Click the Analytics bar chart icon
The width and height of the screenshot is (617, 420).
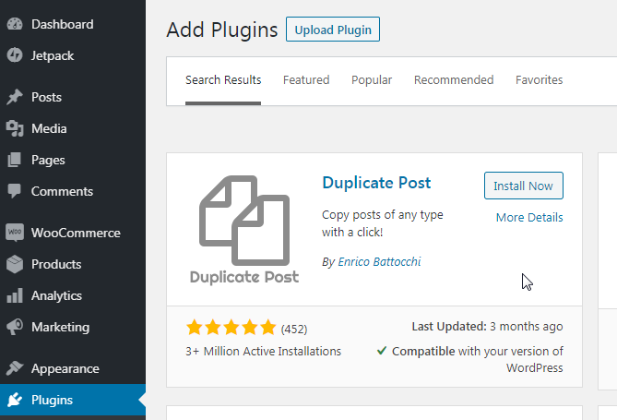14,295
